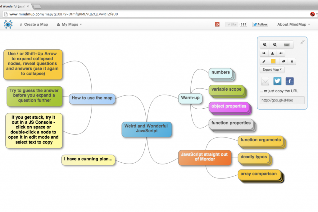Screen dimensions: 318x212
Task: Click the zoom out magnifier icon
Action: tap(275, 45)
